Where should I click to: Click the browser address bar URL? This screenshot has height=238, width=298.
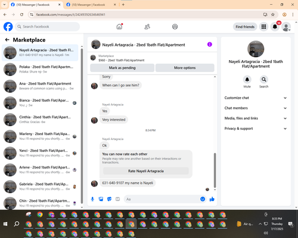(x=71, y=15)
